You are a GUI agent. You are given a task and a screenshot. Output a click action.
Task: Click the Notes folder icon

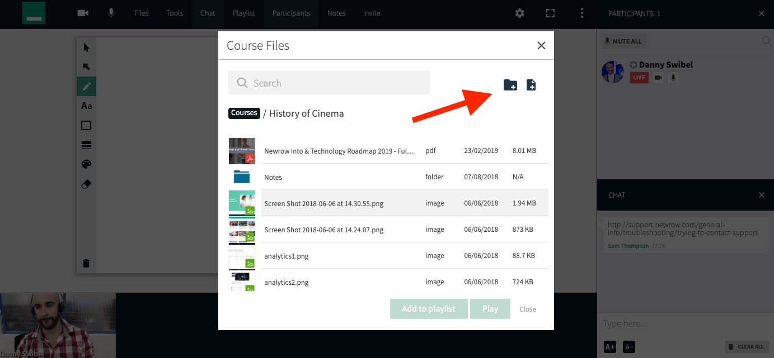242,176
